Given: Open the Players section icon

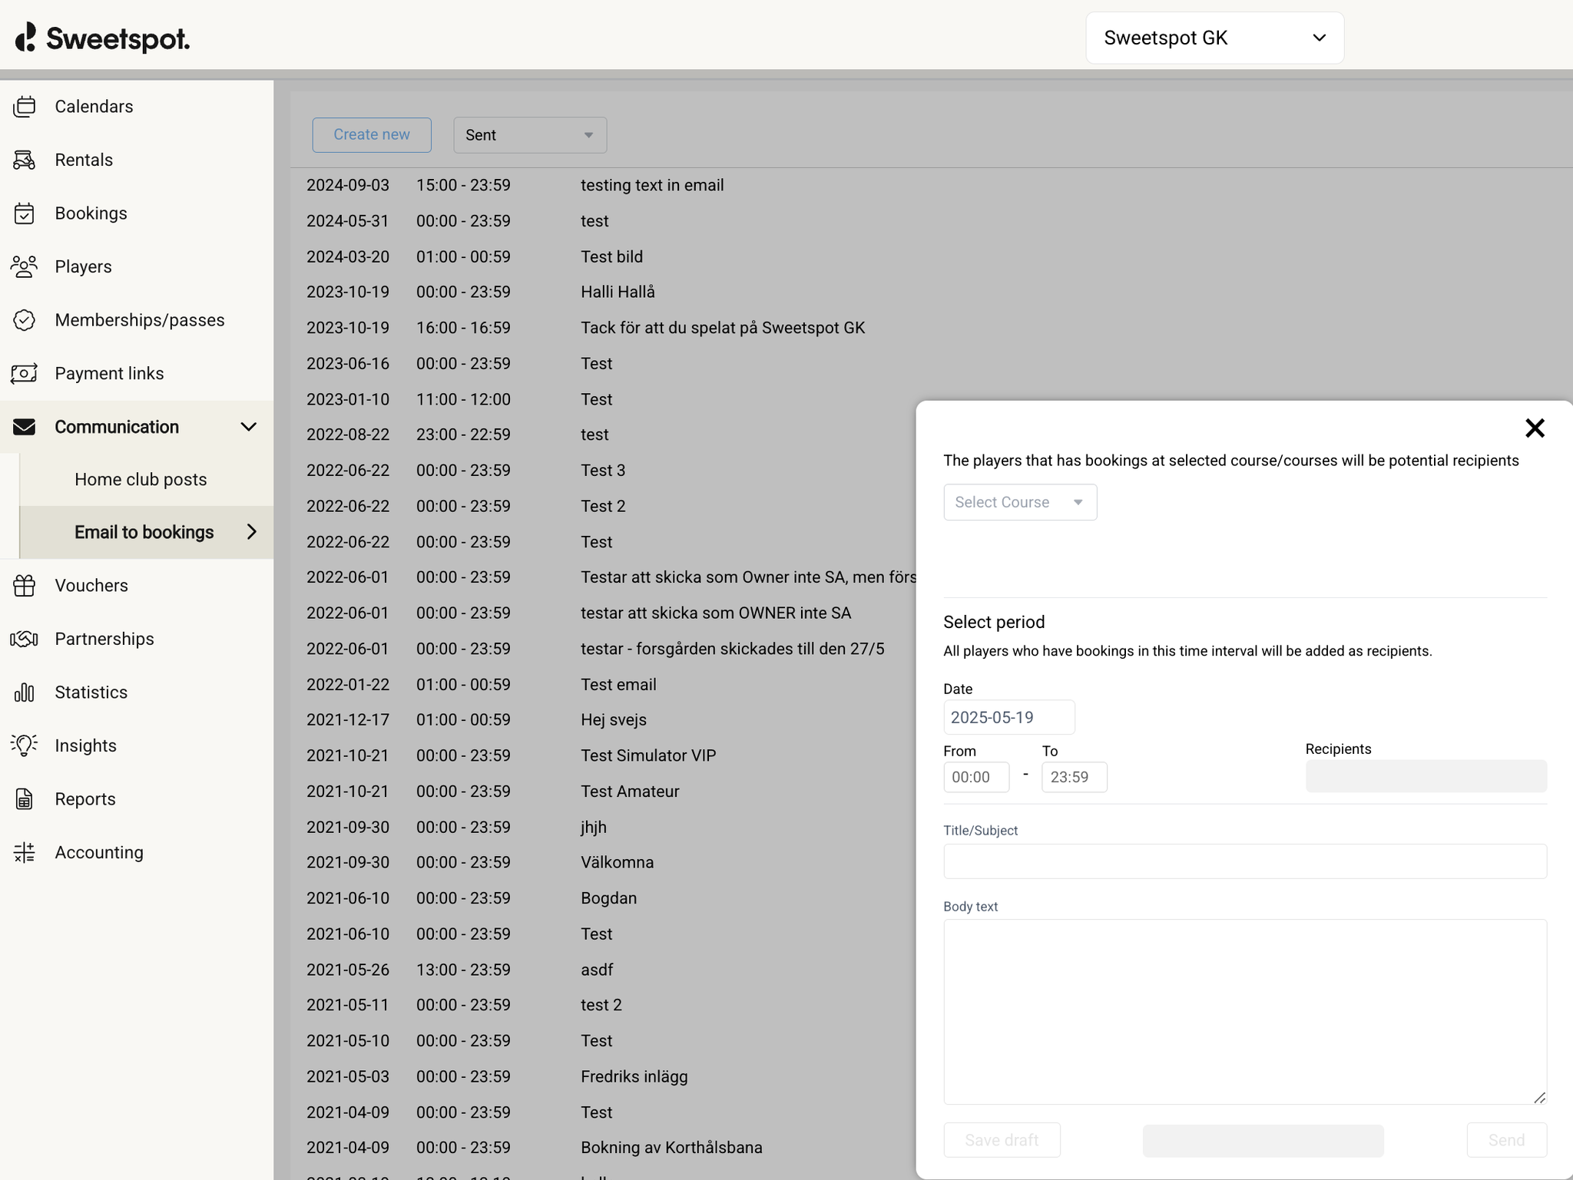Looking at the screenshot, I should click(x=24, y=266).
